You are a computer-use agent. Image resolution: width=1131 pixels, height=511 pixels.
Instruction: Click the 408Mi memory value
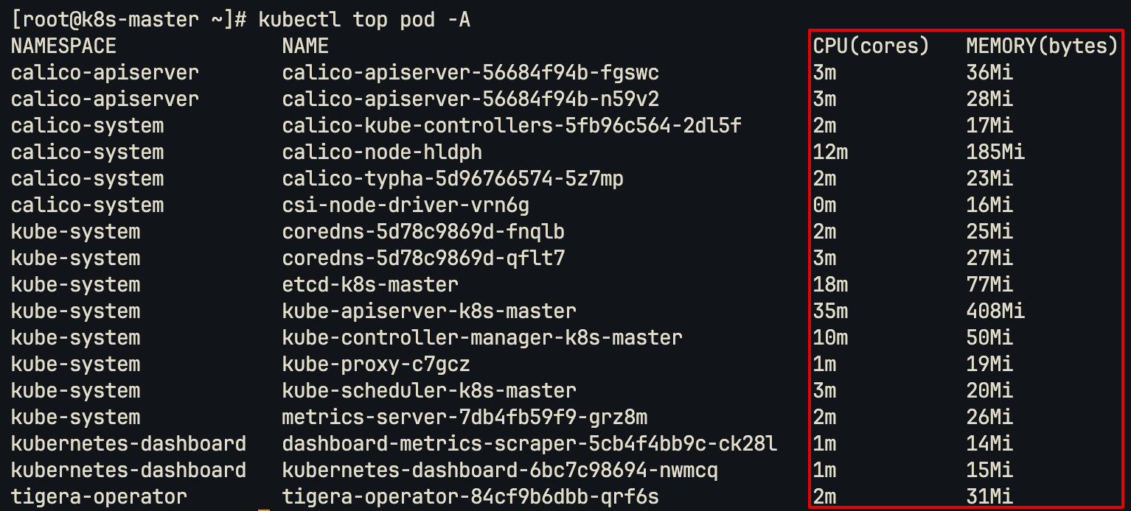pos(995,311)
